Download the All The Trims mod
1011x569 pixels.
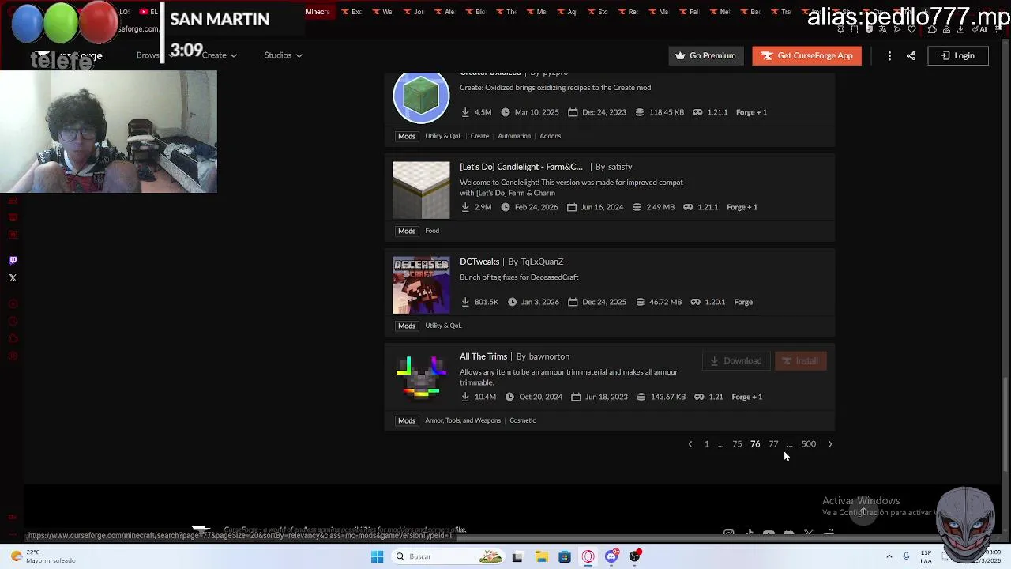tap(736, 360)
